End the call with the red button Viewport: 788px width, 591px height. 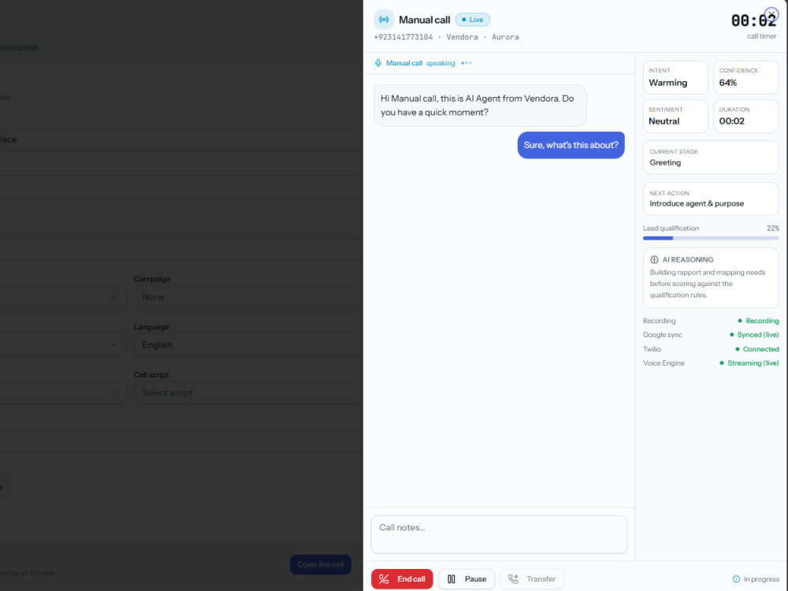point(402,579)
